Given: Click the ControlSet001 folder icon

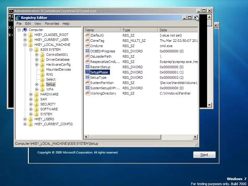Looking at the screenshot, I should click(x=42, y=55).
